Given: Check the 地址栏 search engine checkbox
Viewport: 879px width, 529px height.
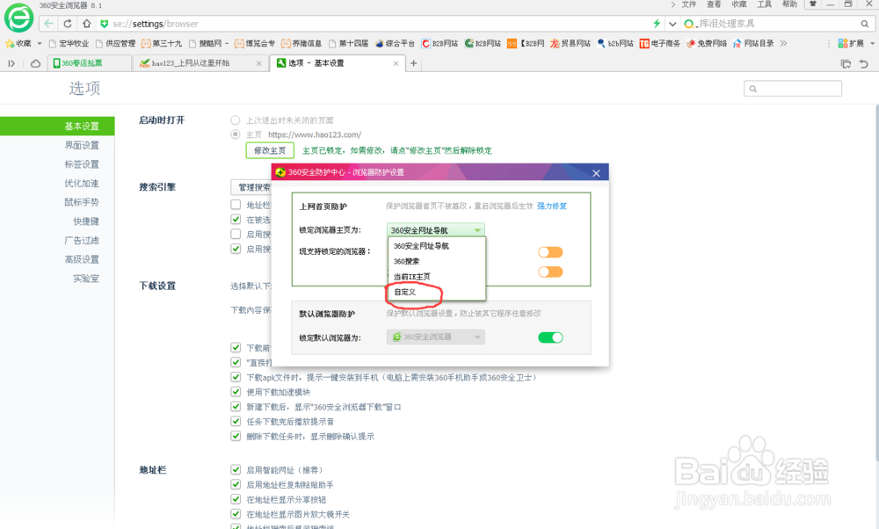Looking at the screenshot, I should click(236, 205).
